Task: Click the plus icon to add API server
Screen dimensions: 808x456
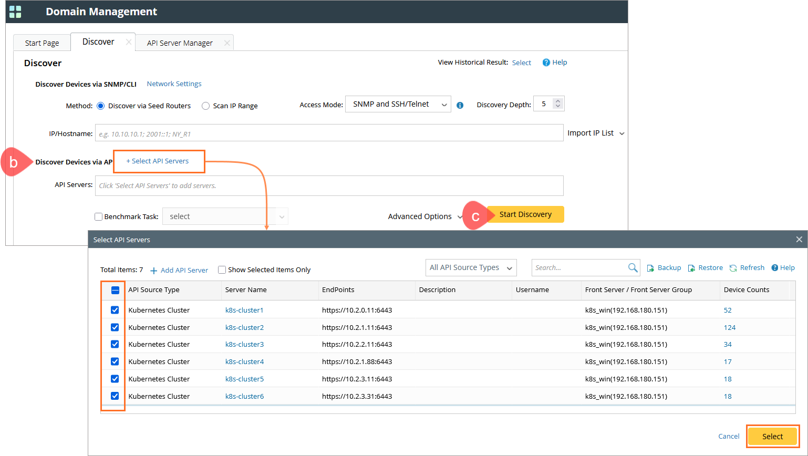Action: coord(154,271)
